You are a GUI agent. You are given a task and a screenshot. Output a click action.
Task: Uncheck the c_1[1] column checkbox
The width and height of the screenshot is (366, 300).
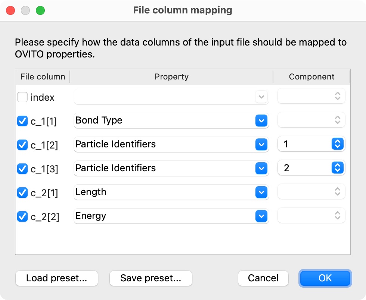pyautogui.click(x=22, y=121)
